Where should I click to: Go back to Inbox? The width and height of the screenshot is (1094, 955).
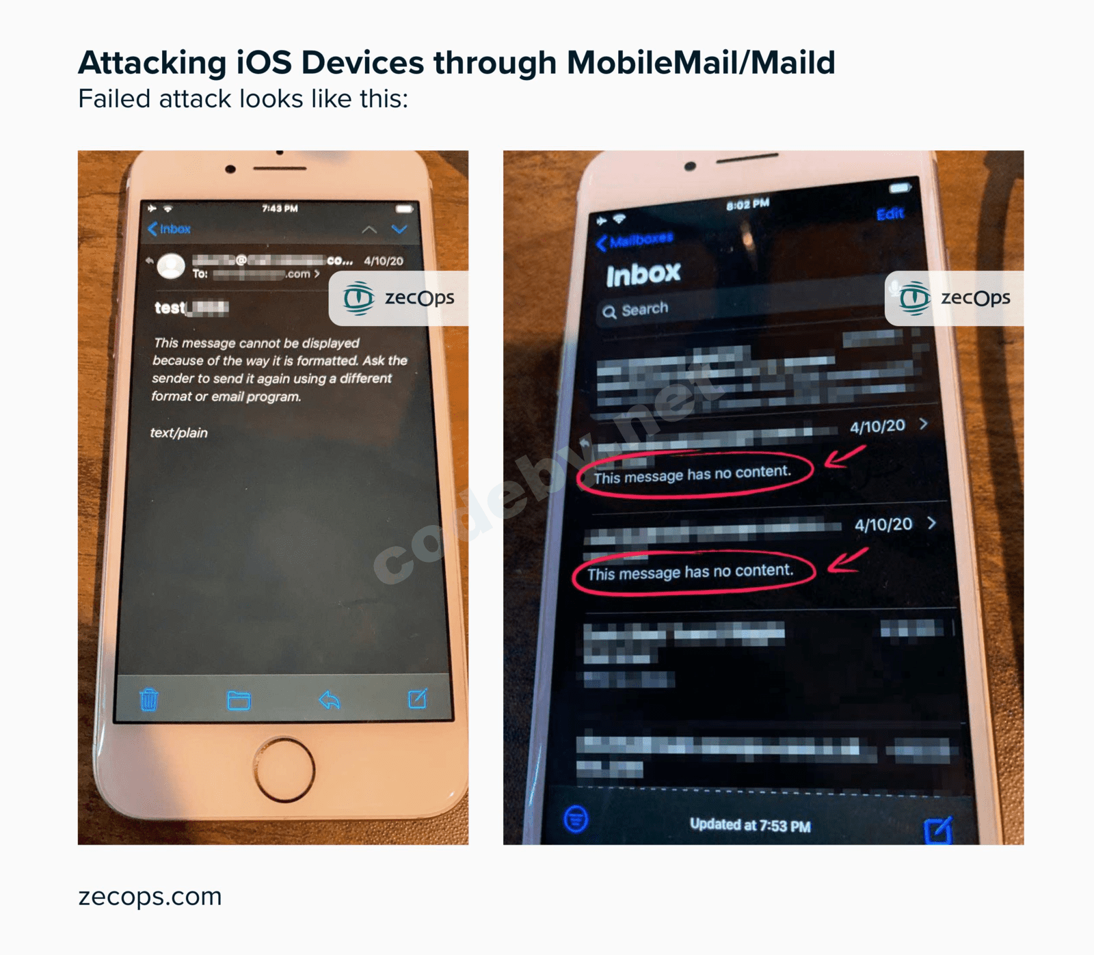[169, 229]
